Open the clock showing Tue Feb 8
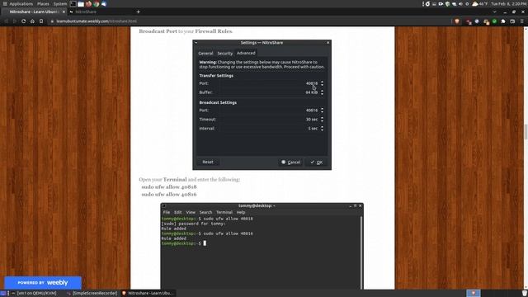This screenshot has height=297, width=528. [508, 3]
